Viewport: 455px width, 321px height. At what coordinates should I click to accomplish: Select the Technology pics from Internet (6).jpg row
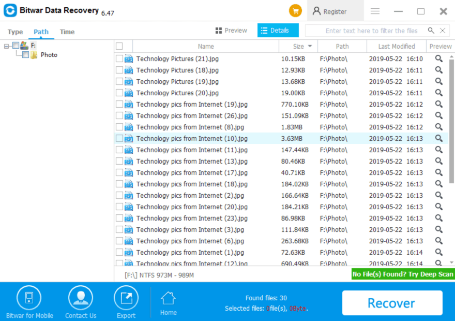(x=281, y=241)
